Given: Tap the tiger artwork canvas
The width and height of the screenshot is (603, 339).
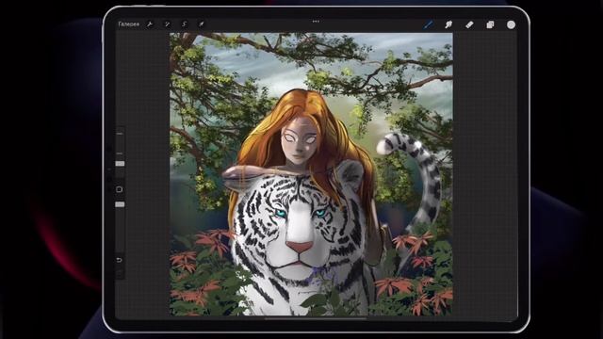Looking at the screenshot, I should pos(311,174).
